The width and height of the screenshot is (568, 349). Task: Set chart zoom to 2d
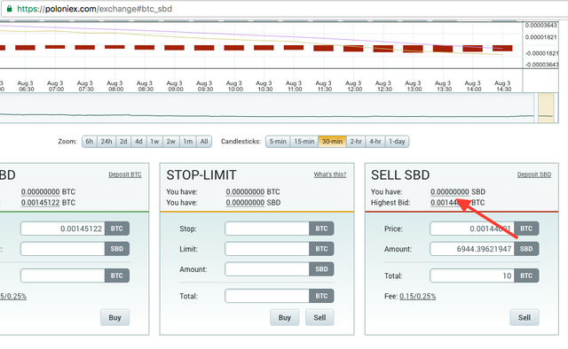click(x=123, y=142)
